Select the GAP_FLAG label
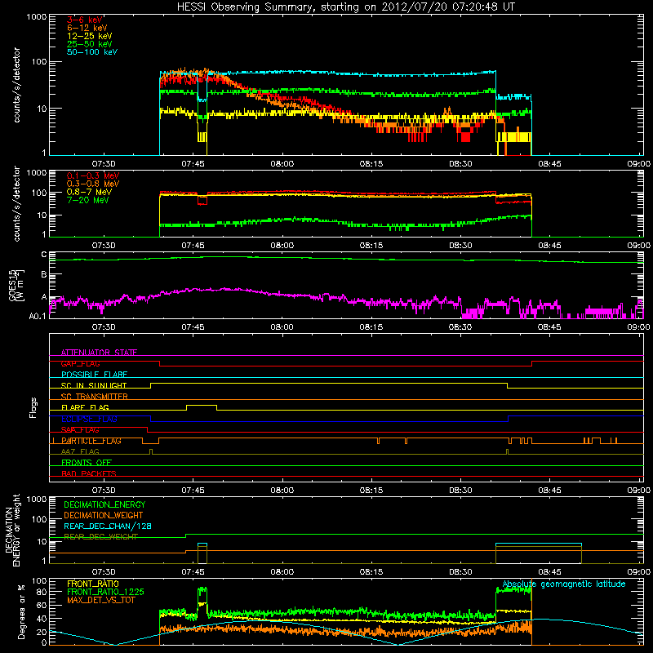The height and width of the screenshot is (653, 653). click(80, 363)
